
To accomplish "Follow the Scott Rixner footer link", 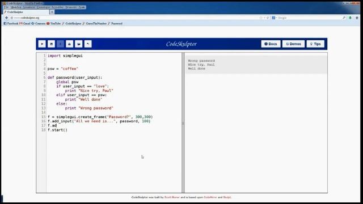I will 172,197.
